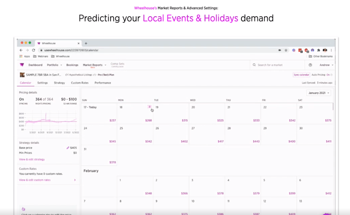Click the event badge on January 18
This screenshot has width=350, height=215.
click(x=149, y=107)
